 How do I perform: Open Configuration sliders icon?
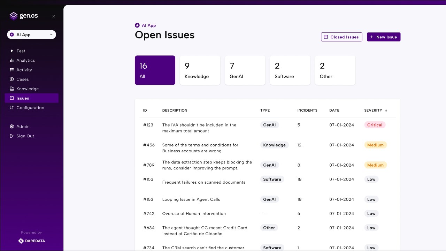[x=12, y=107]
